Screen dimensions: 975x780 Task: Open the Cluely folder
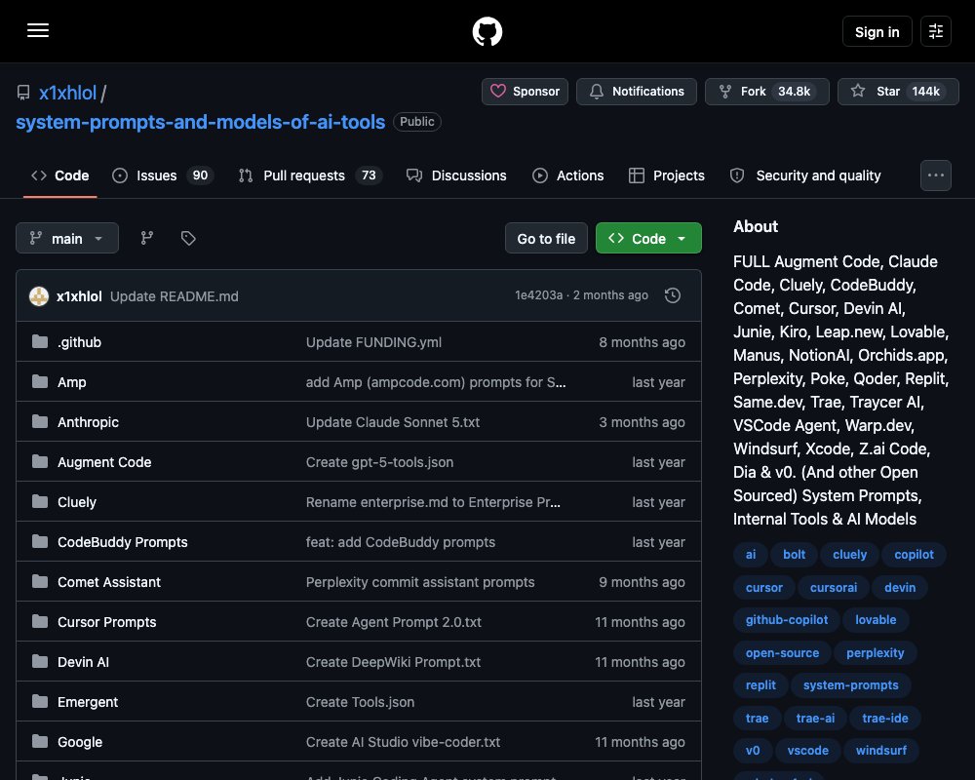coord(76,502)
